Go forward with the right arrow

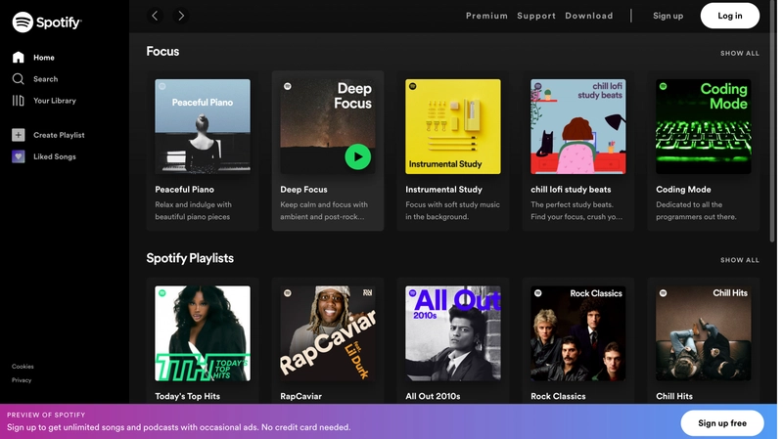coord(181,16)
